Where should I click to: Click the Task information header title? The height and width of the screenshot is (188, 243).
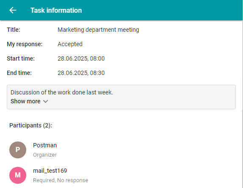click(56, 10)
